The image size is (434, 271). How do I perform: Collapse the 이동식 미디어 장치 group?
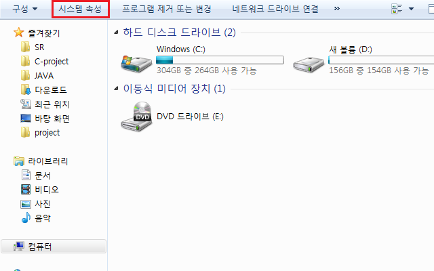pos(116,89)
